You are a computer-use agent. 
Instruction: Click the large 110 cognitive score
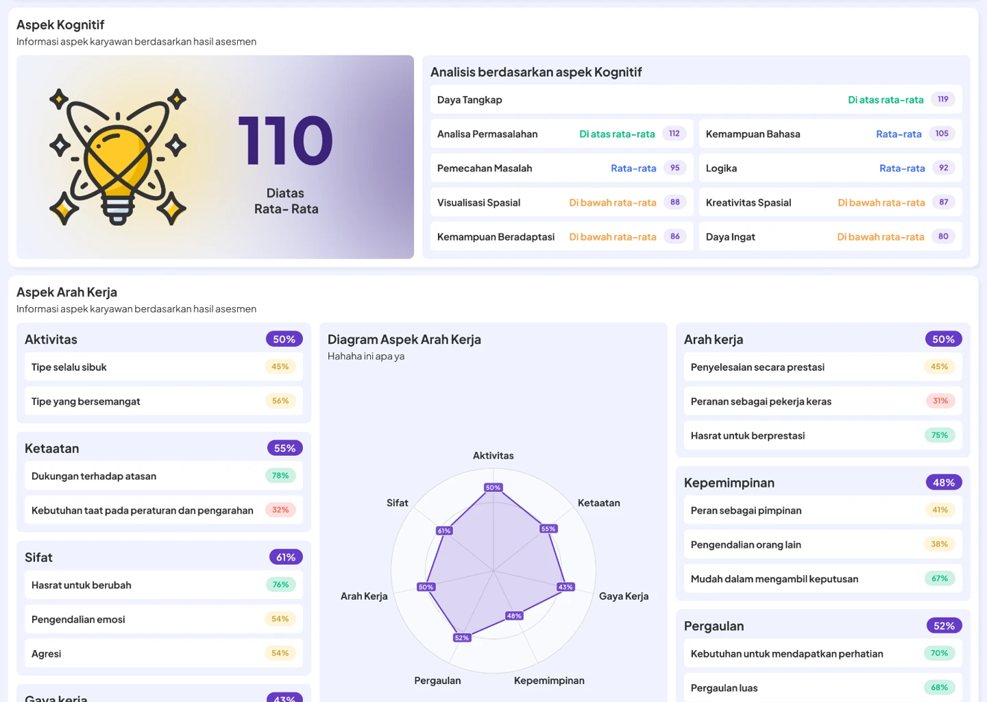coord(285,141)
